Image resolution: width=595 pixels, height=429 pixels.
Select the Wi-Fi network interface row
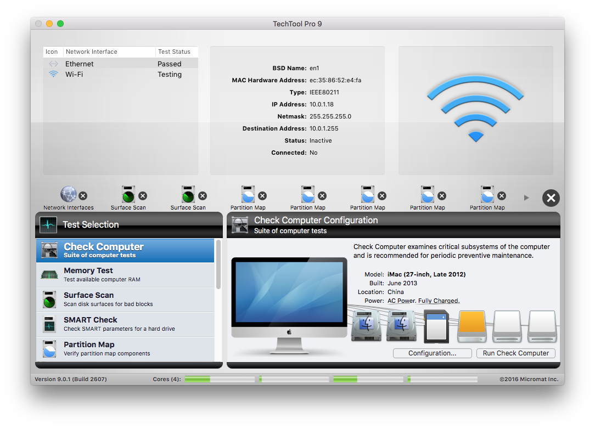point(121,75)
